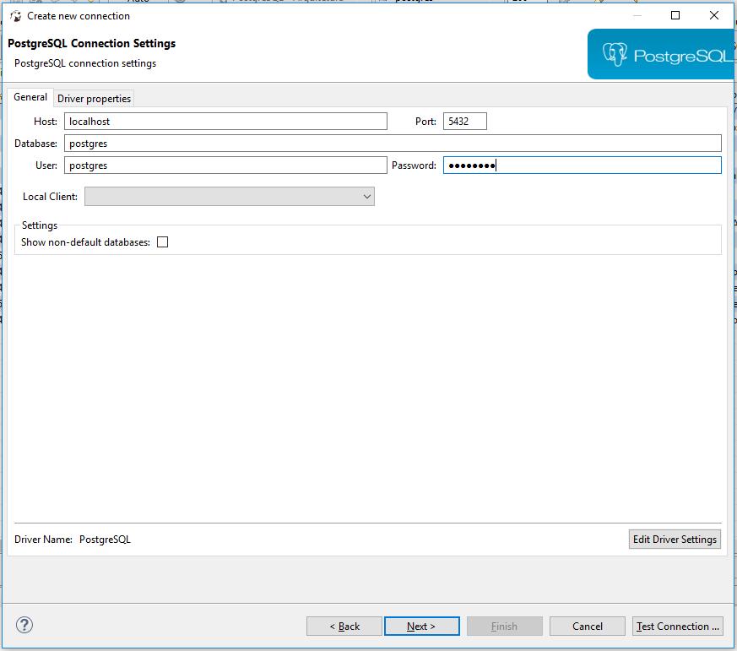
Task: Click Test Connection to verify settings
Action: pos(677,626)
